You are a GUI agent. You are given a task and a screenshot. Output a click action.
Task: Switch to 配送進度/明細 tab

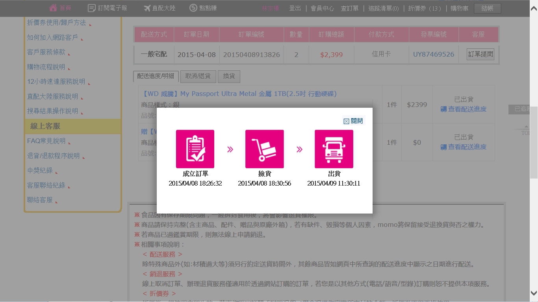tap(156, 76)
